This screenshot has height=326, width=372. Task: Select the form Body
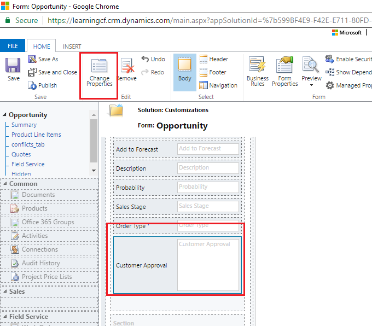click(x=184, y=72)
